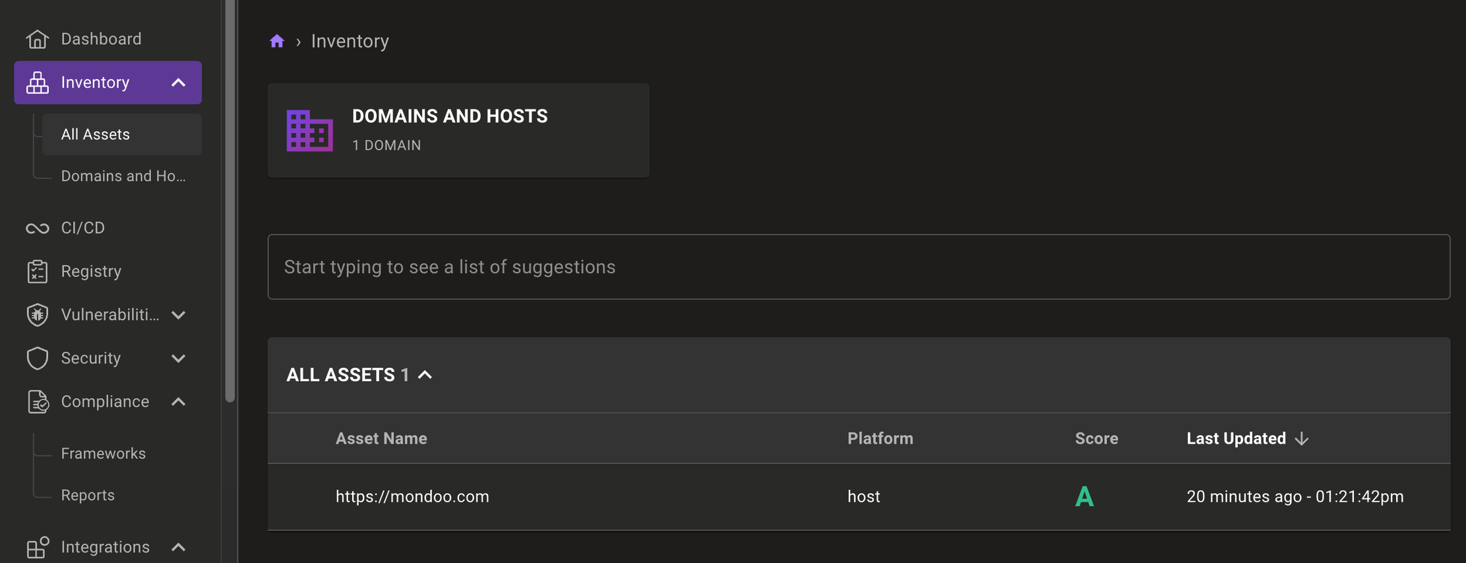The height and width of the screenshot is (563, 1466).
Task: Sort by Platform column header
Action: pos(880,438)
